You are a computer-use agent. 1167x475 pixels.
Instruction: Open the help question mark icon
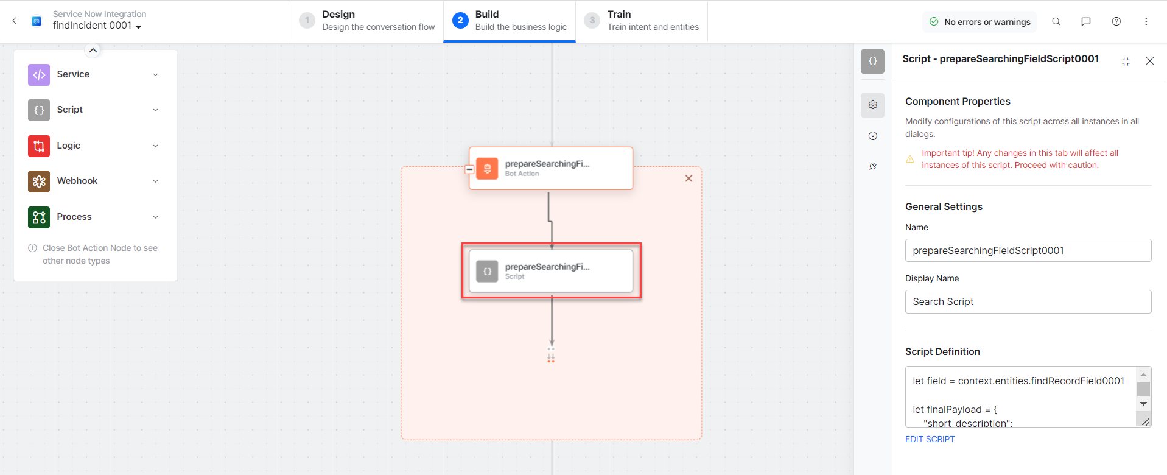click(1116, 21)
